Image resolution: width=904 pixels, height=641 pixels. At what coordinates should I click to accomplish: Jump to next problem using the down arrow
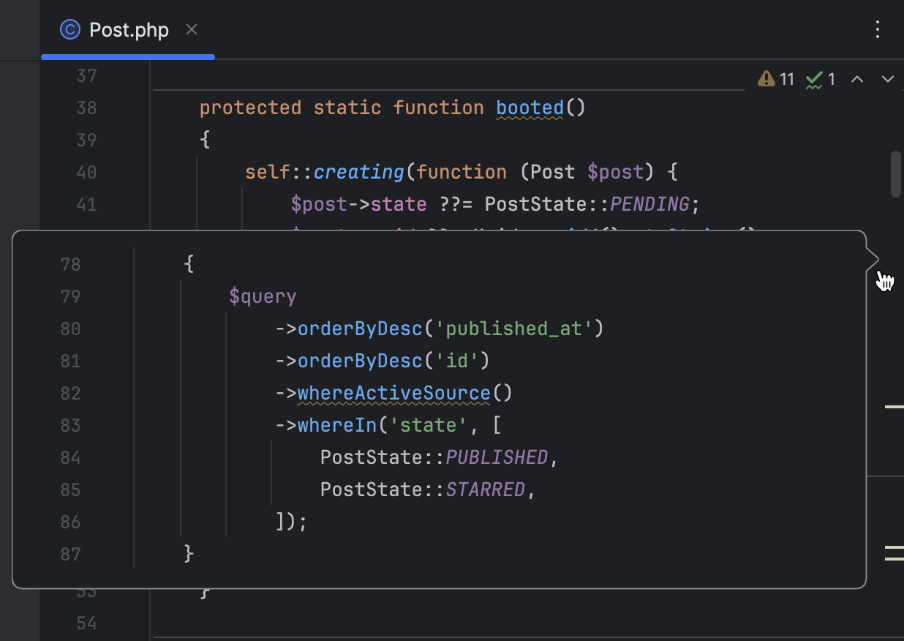click(886, 79)
